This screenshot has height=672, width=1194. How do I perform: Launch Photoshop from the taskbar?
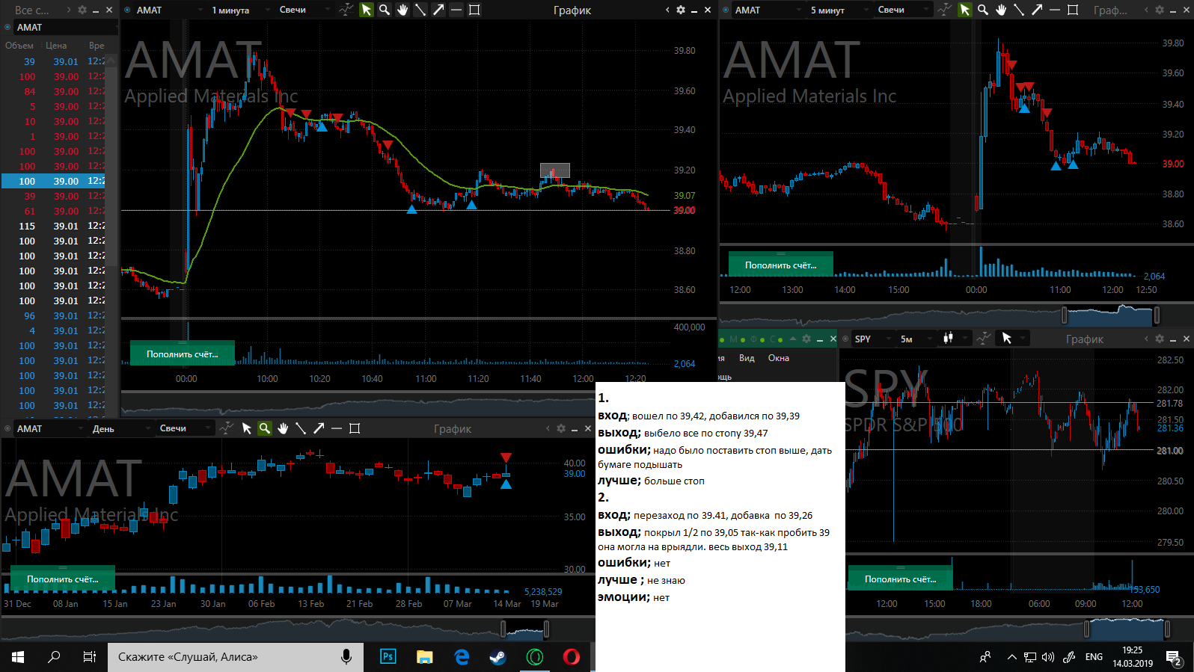[388, 656]
